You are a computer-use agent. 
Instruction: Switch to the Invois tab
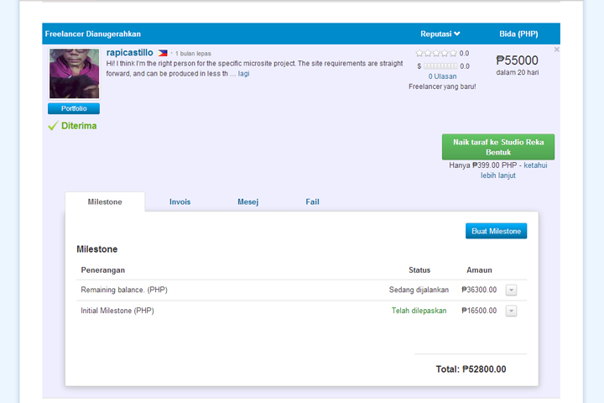tap(180, 201)
